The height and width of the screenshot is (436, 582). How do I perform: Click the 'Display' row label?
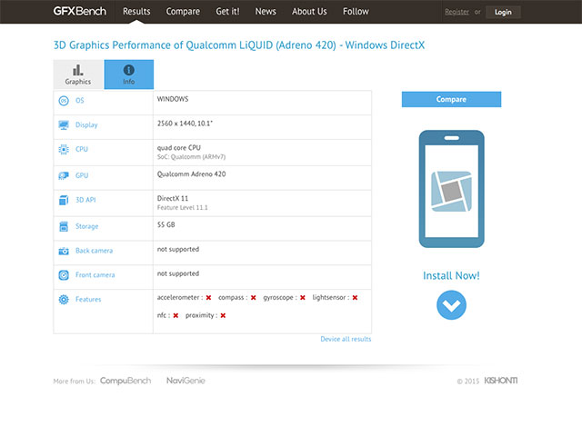tap(86, 125)
